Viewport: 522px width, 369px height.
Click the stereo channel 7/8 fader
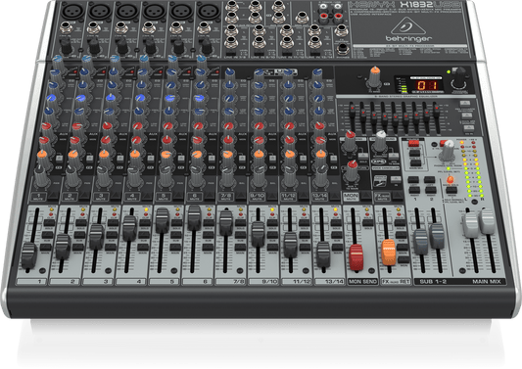226,222
